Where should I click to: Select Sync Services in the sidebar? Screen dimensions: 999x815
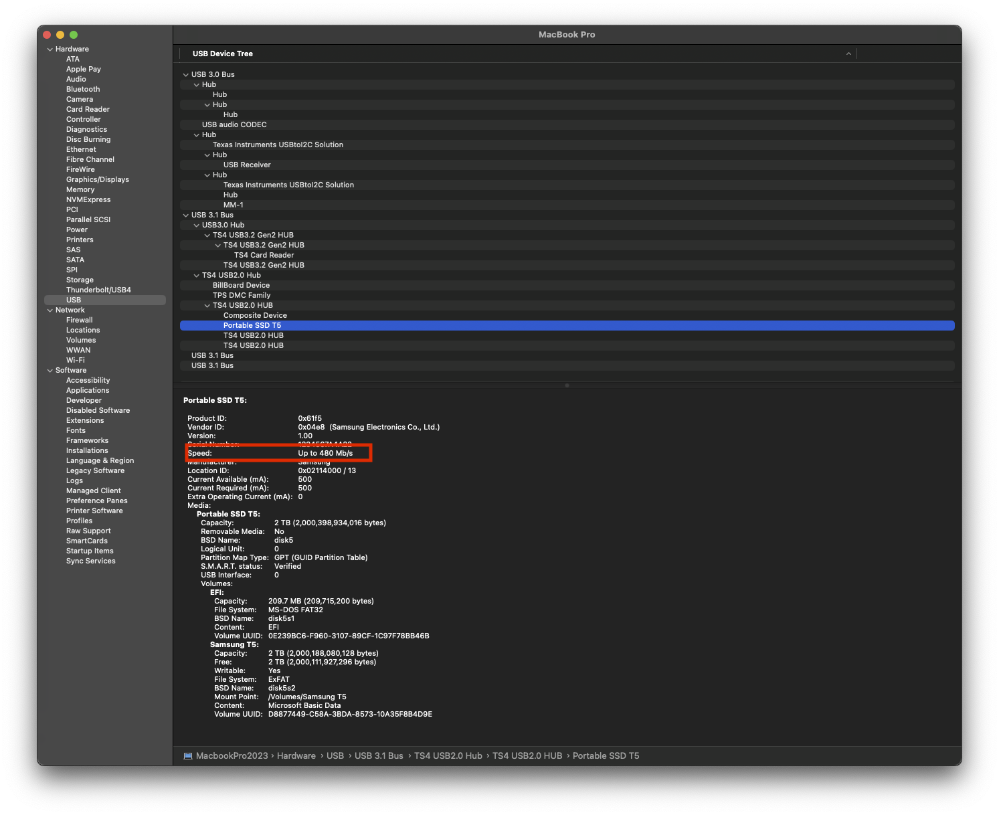91,561
